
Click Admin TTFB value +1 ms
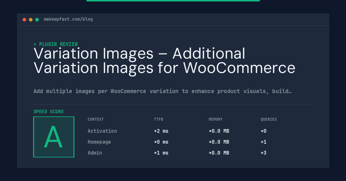pyautogui.click(x=161, y=153)
